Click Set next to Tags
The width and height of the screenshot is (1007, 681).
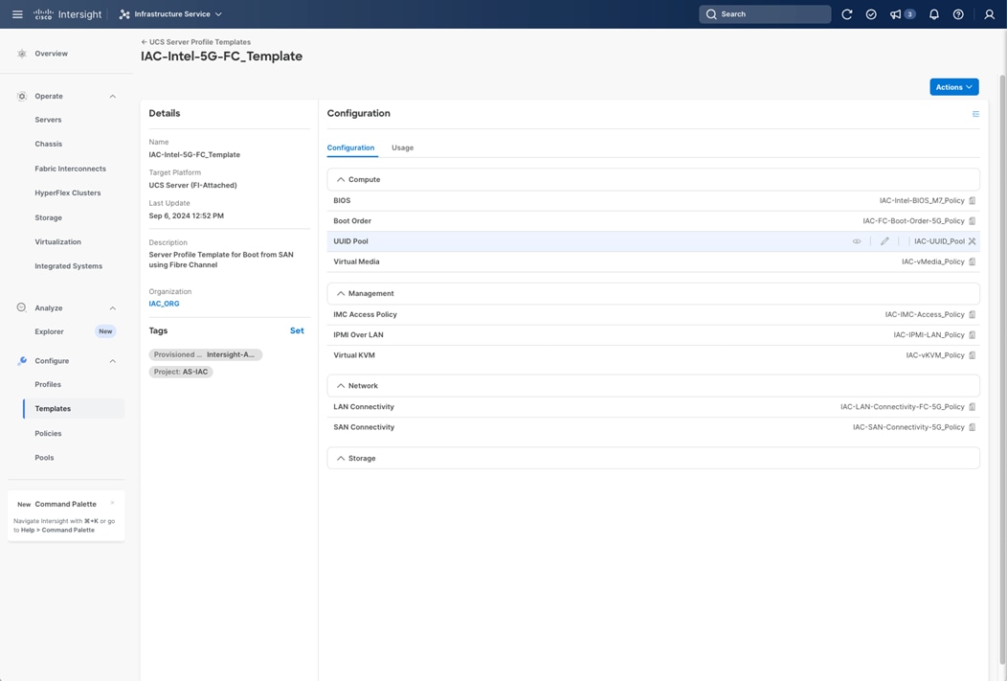tap(297, 330)
